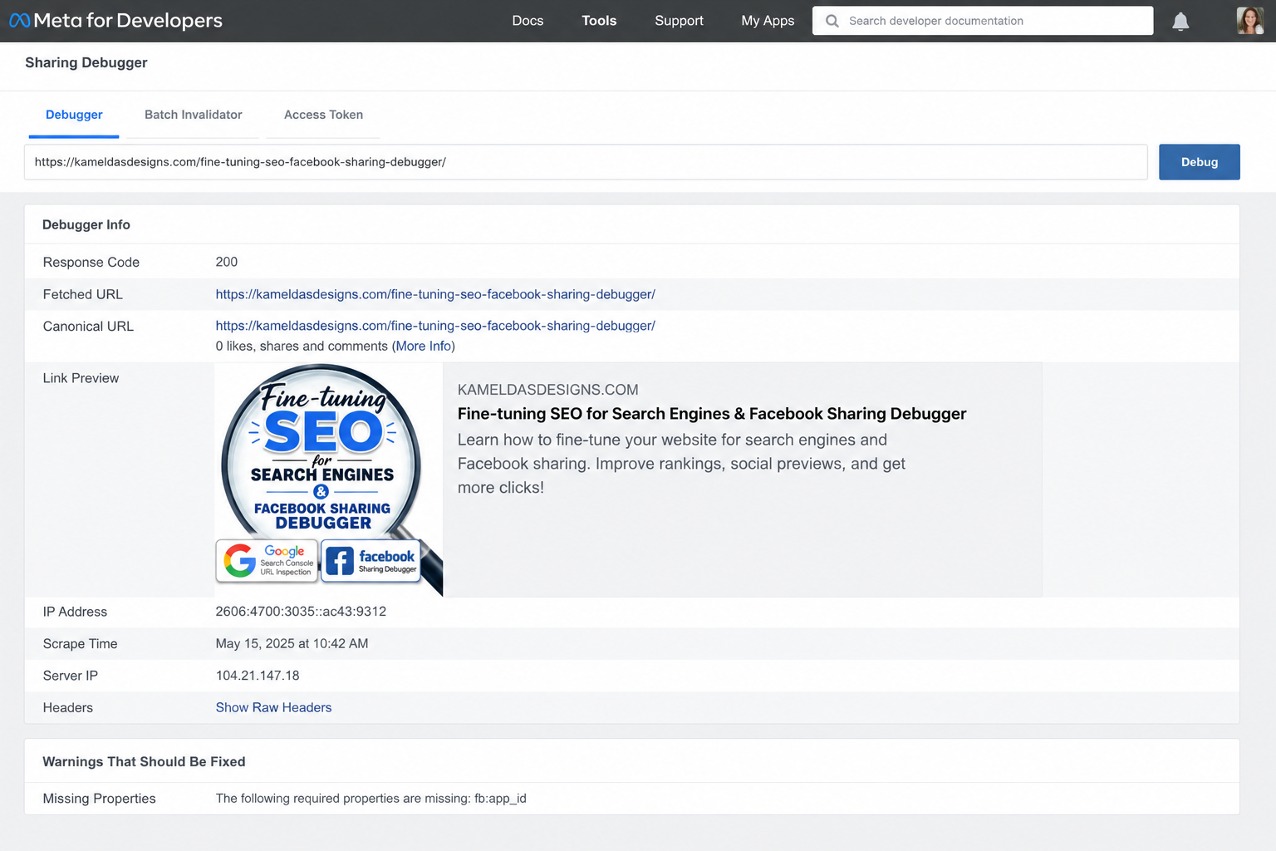Click the Headers row label
Image resolution: width=1276 pixels, height=851 pixels.
[67, 707]
